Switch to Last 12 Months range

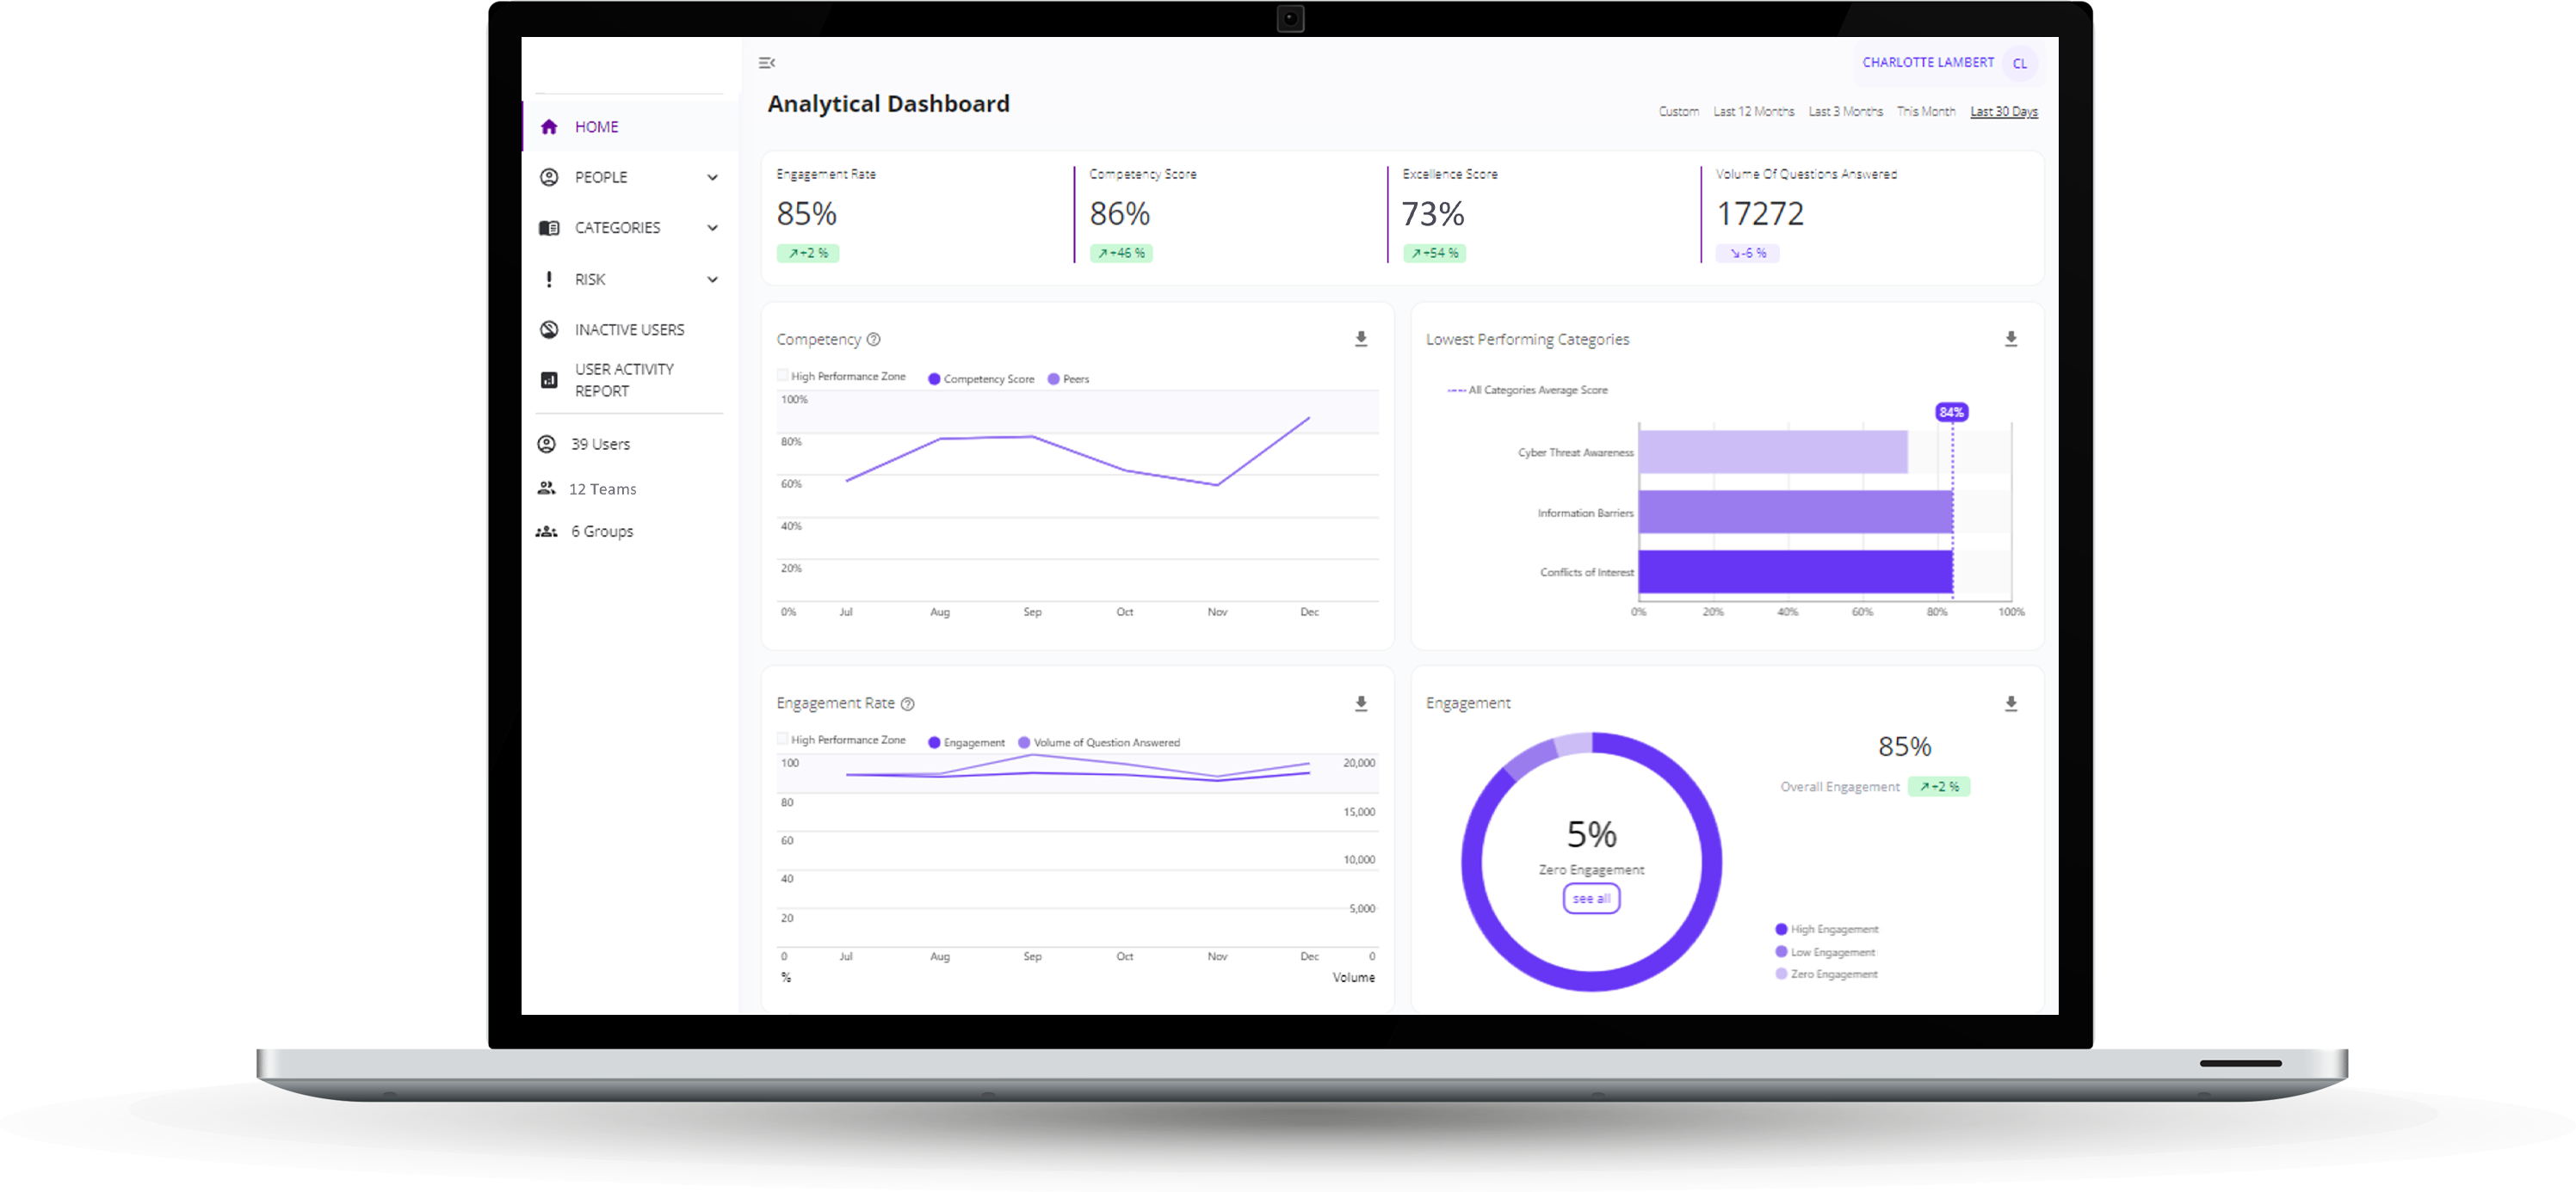tap(1753, 112)
